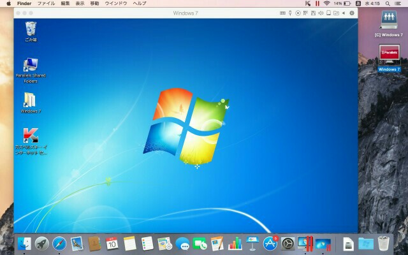Click Parallels Desktop app icon in the Dock
This screenshot has height=255, width=408.
305,244
